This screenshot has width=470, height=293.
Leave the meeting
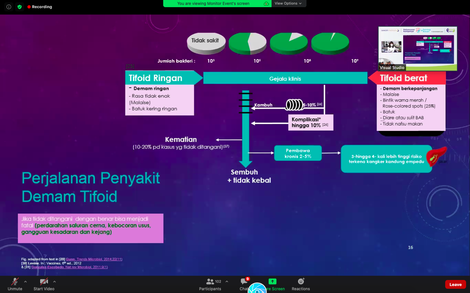click(x=455, y=284)
